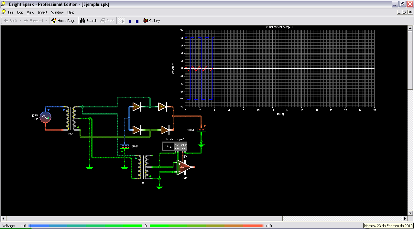Open the Window menu
Screen dimensions: 414x229
pyautogui.click(x=57, y=12)
